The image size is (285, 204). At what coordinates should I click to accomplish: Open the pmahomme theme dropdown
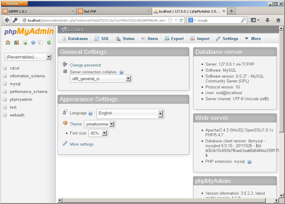100,124
